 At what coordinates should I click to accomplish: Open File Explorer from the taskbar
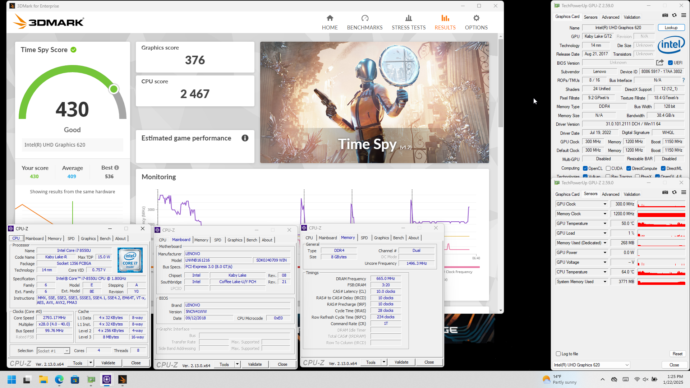coord(43,379)
